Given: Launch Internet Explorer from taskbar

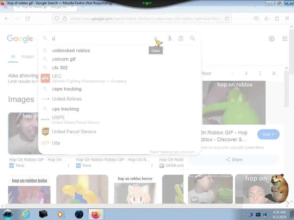Looking at the screenshot, I should click(x=26, y=214).
